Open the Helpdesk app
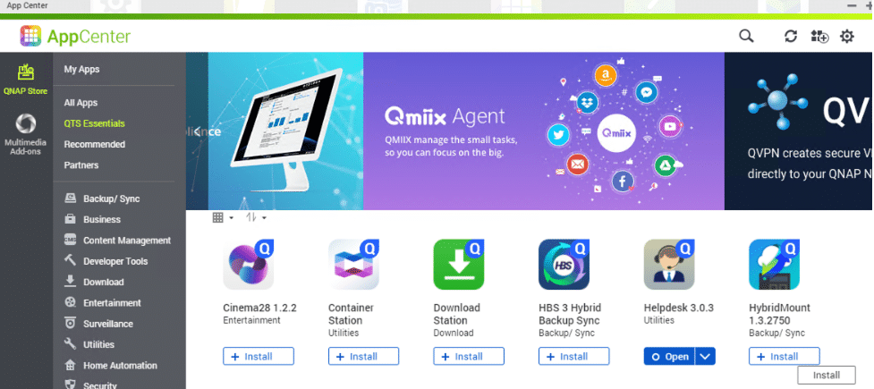874x389 pixels. [x=669, y=357]
